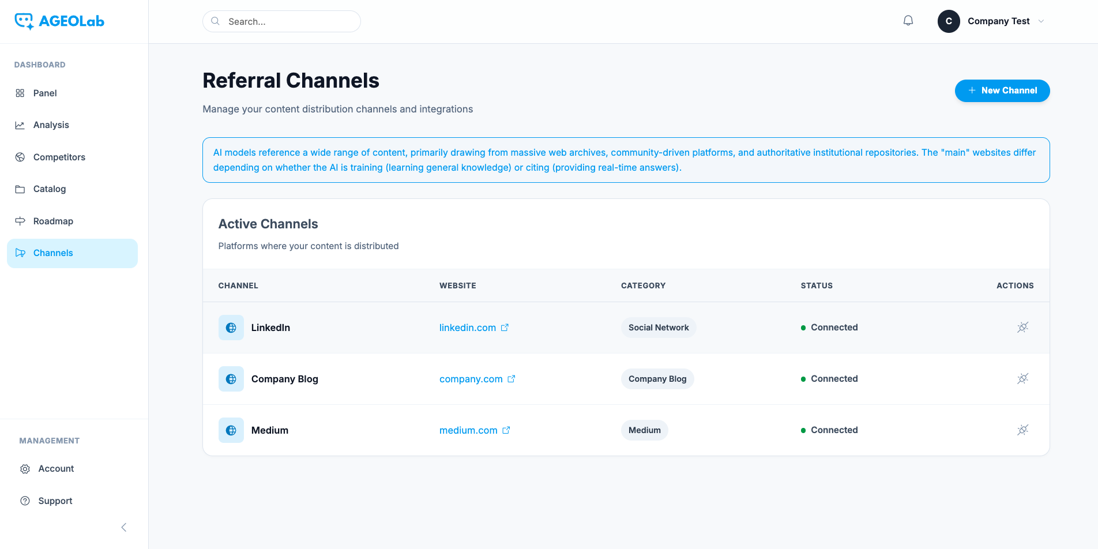This screenshot has width=1098, height=549.
Task: Click the AGEOLab logo
Action: pos(59,21)
